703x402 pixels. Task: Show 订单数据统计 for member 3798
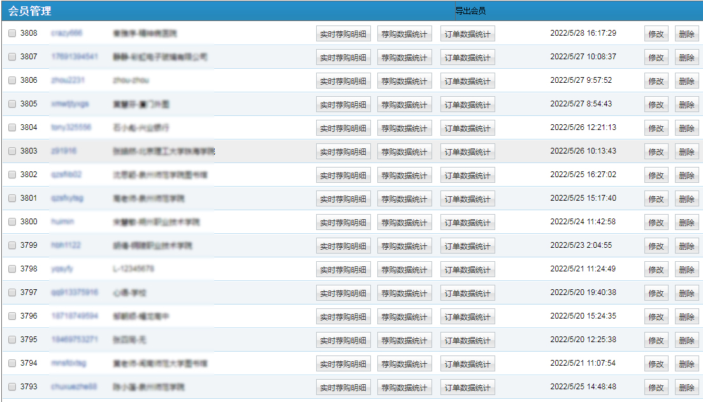click(467, 269)
